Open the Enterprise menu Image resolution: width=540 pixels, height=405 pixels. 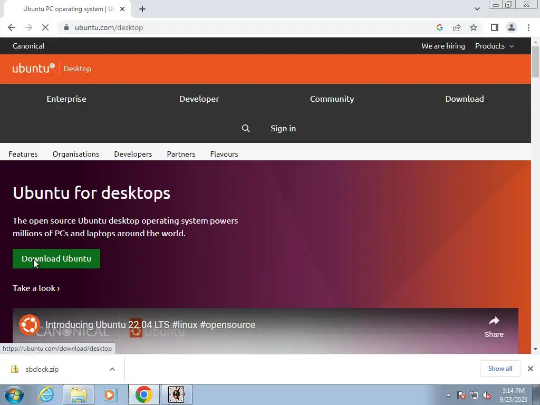click(x=66, y=99)
